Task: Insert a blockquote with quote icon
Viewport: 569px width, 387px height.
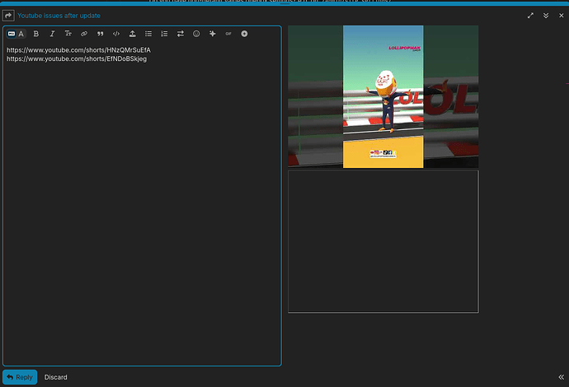Action: pos(100,34)
